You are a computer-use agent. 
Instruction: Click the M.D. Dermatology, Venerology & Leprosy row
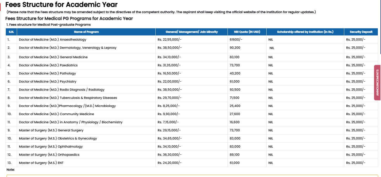[x=68, y=48]
